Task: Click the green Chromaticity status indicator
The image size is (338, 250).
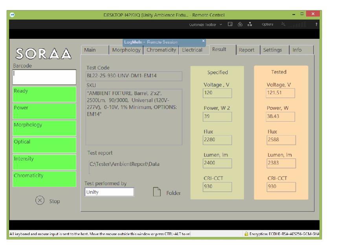Action: (x=44, y=179)
